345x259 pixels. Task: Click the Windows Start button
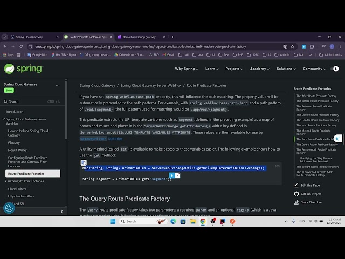113,221
